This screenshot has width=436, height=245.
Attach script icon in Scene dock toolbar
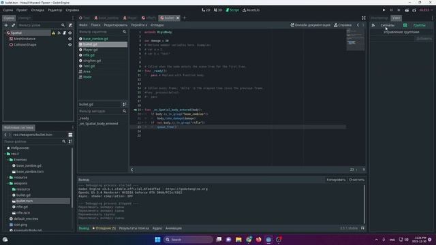[70, 25]
